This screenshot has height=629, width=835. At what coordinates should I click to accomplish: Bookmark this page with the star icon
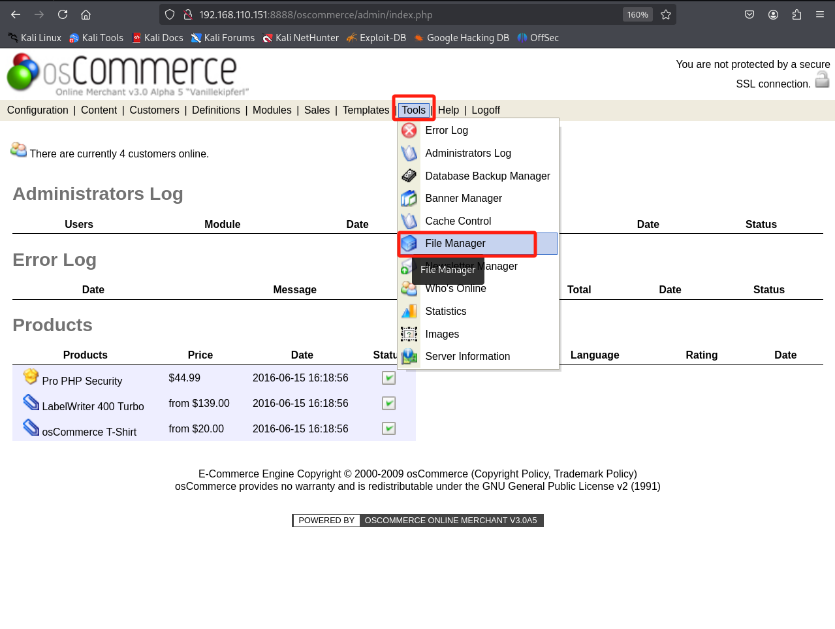click(666, 14)
